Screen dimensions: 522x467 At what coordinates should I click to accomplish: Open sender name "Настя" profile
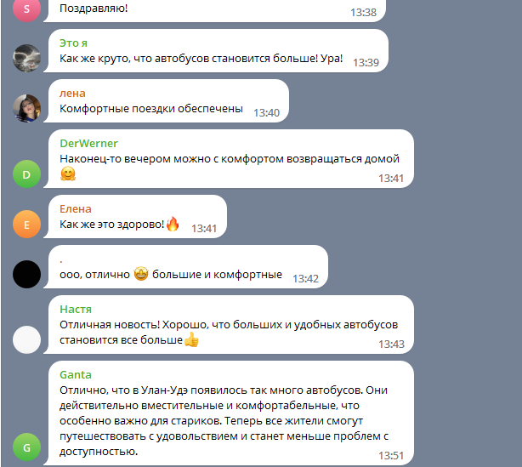coord(76,309)
